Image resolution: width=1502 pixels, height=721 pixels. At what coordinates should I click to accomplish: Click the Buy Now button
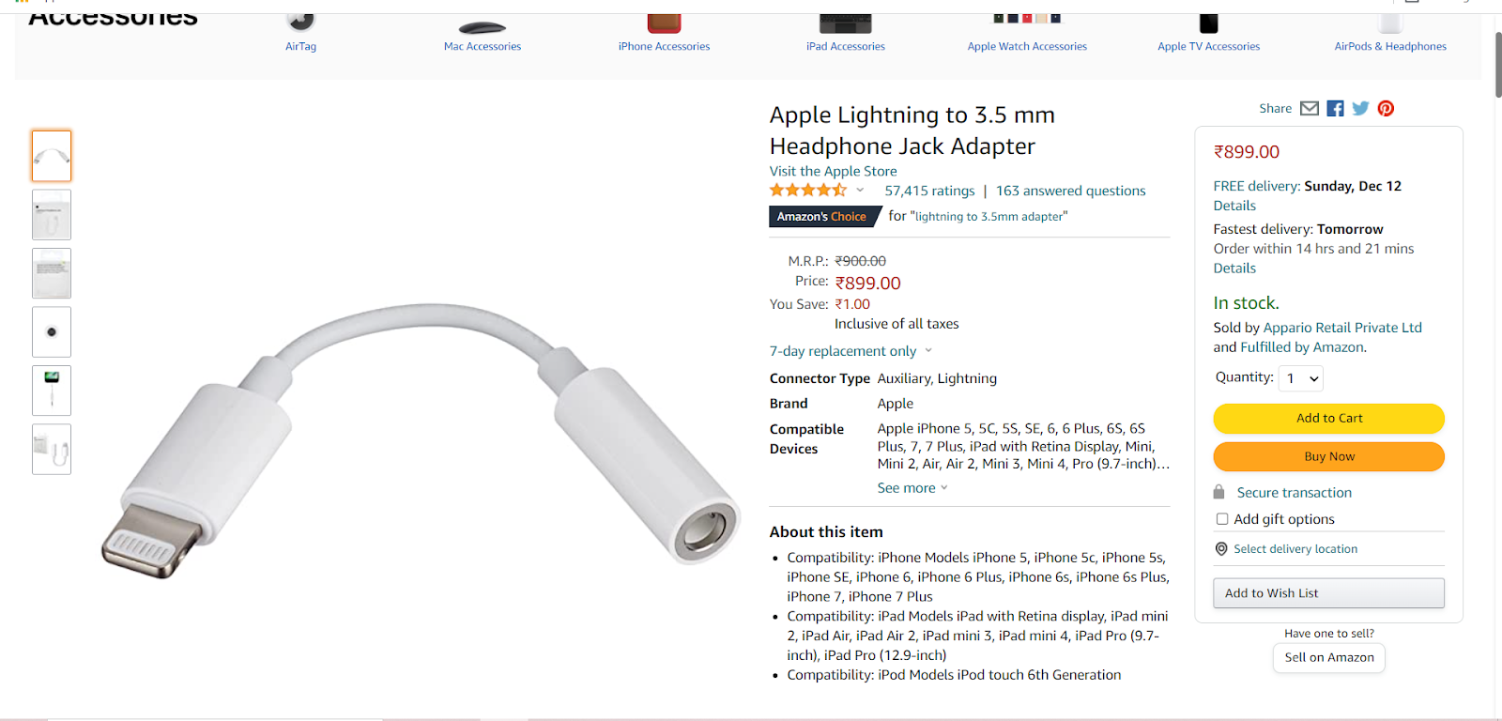coord(1328,457)
